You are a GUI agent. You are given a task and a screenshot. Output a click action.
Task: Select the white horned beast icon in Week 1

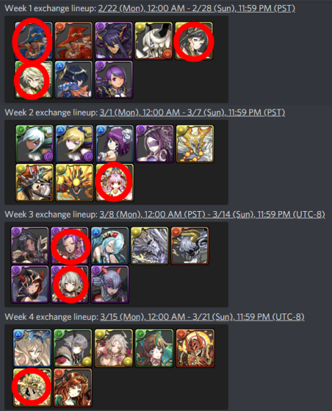(154, 41)
